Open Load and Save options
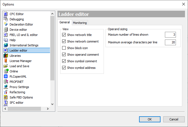188x127 pixels. click(20, 66)
